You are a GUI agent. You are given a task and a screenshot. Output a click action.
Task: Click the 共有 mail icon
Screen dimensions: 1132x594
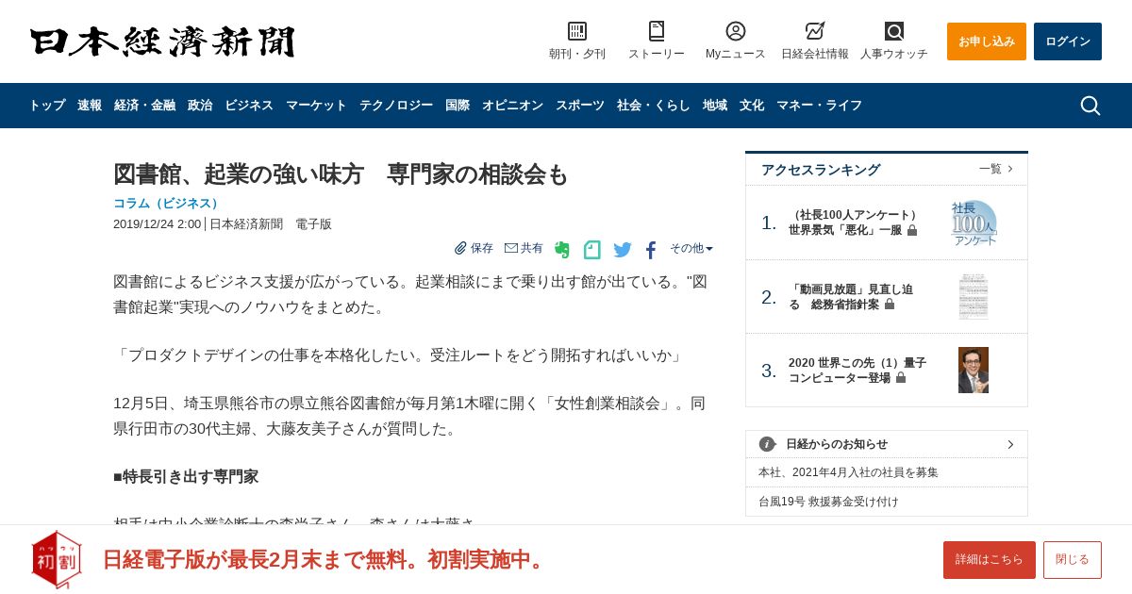pos(511,248)
